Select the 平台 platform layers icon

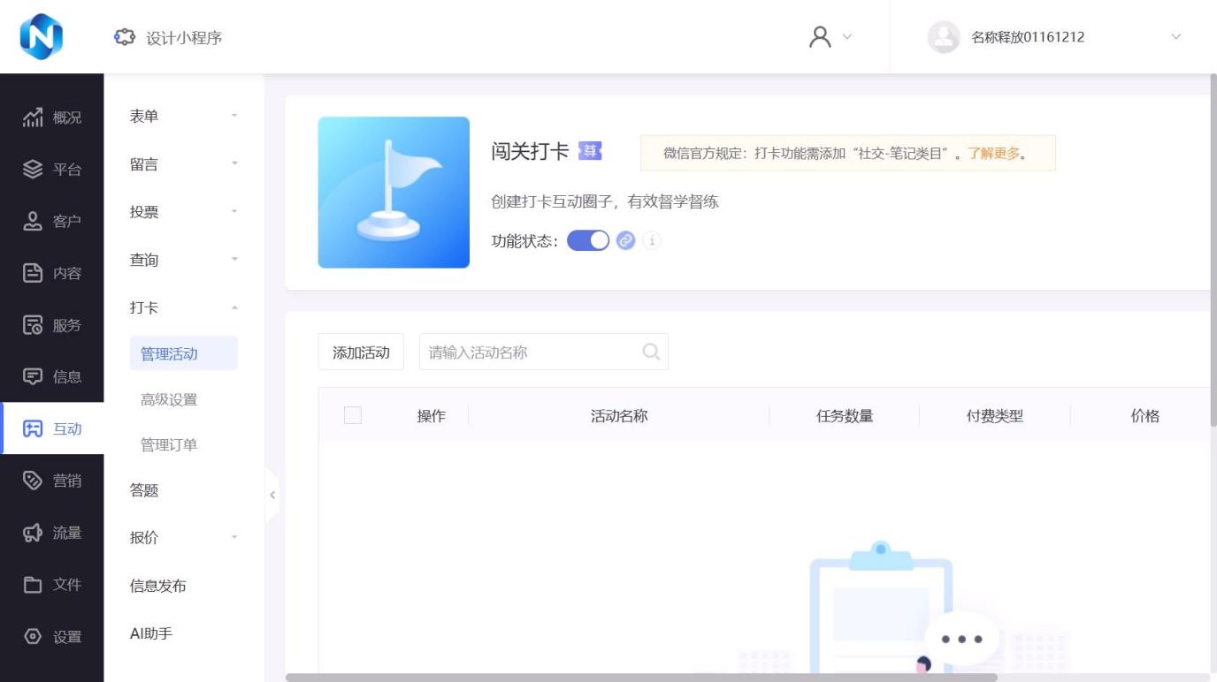[x=33, y=170]
